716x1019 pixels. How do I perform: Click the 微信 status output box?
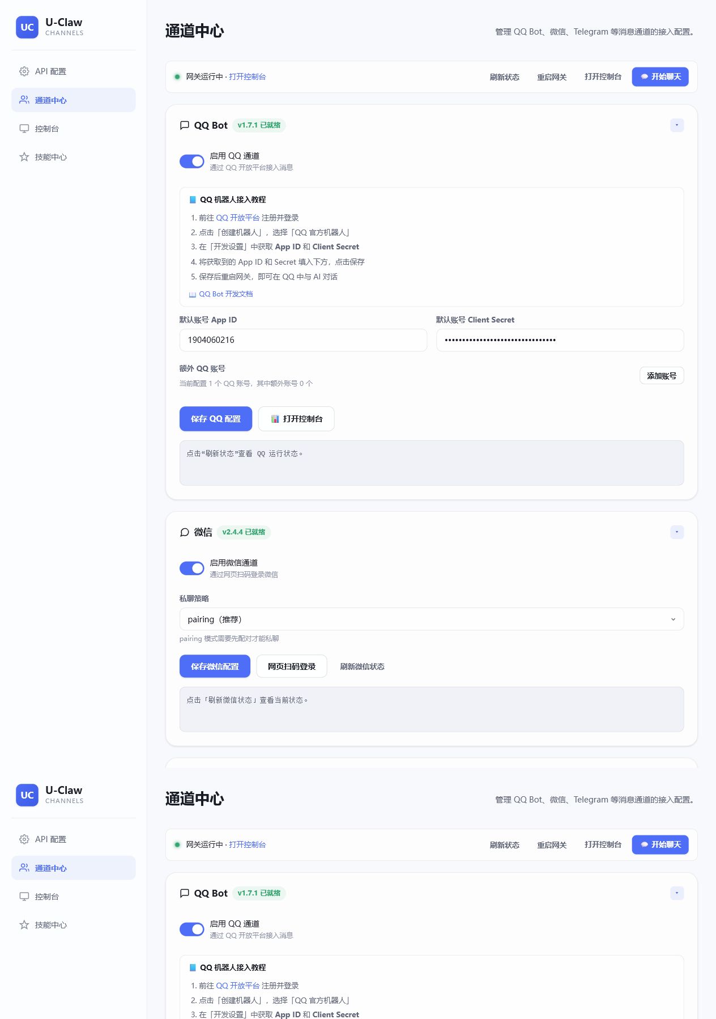(x=432, y=710)
